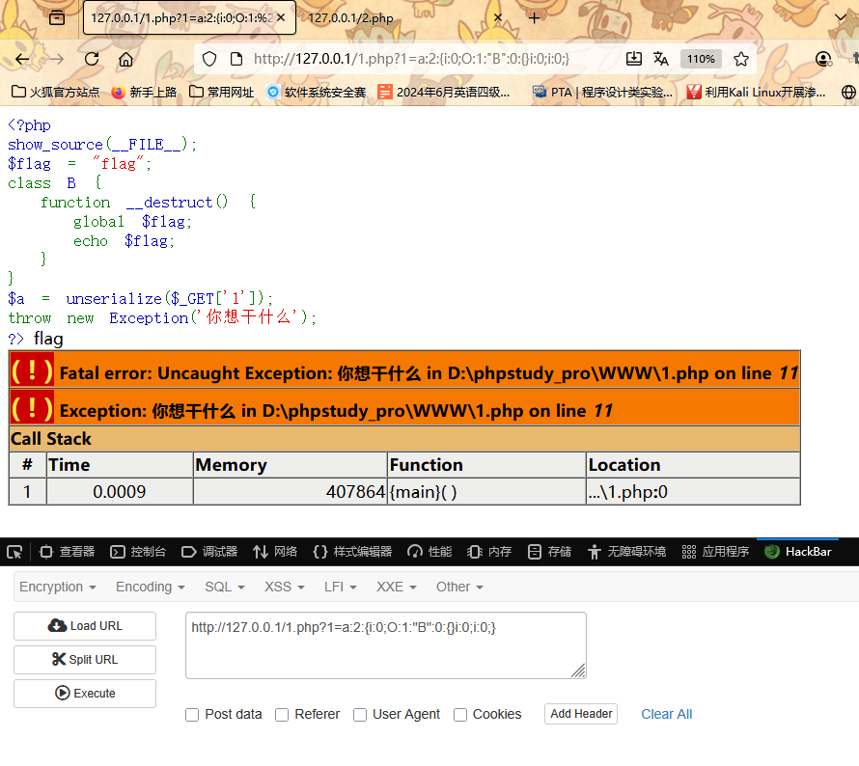Click the browser reload page icon
Viewport: 859px width, 766px height.
pyautogui.click(x=92, y=59)
